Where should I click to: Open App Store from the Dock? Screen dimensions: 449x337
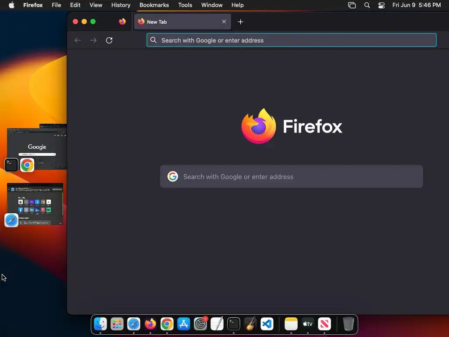(x=184, y=324)
